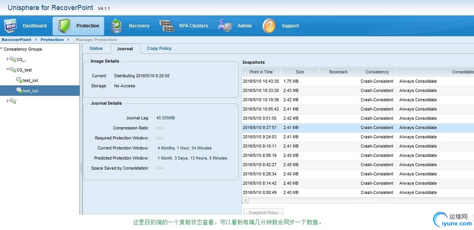Sort by the Consistency column header

377,72
